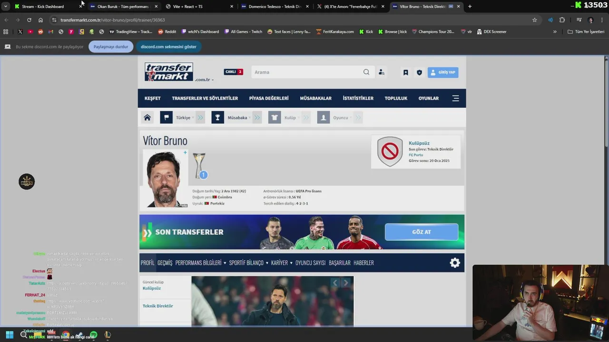Screen dimensions: 609x342
Task: Open the hamburger menu in the navy navbar
Action: coord(455,98)
